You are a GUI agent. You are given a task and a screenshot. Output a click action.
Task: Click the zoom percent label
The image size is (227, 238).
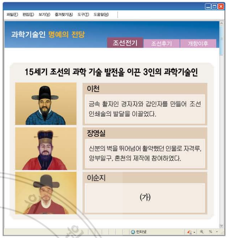tap(210, 232)
